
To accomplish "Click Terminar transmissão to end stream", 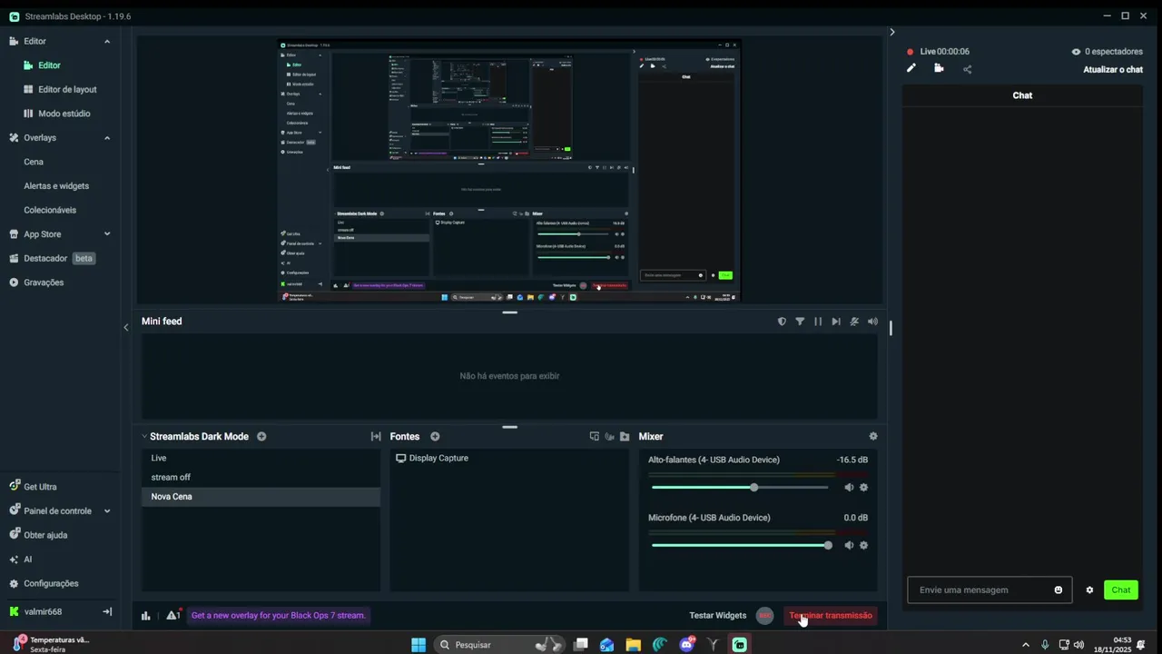I will 830,615.
